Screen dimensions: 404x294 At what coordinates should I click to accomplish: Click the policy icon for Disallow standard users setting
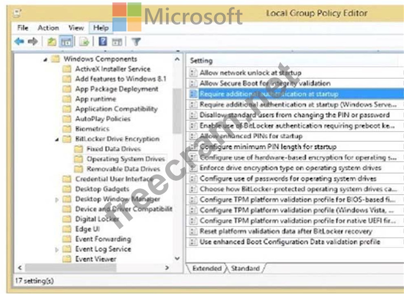193,115
